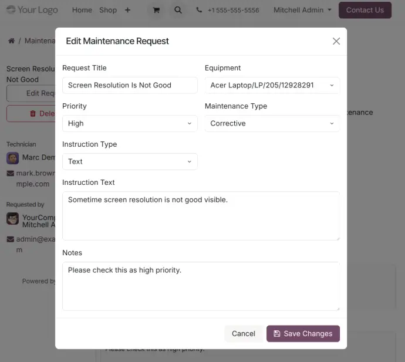Go to the Shop menu item
The width and height of the screenshot is (405, 362).
pos(108,10)
